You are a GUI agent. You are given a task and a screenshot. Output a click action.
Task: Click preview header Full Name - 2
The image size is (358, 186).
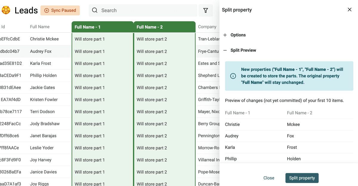(300, 113)
